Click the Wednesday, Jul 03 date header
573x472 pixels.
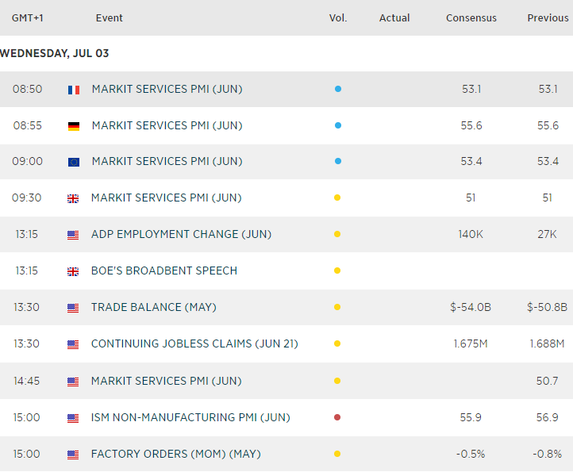(55, 53)
